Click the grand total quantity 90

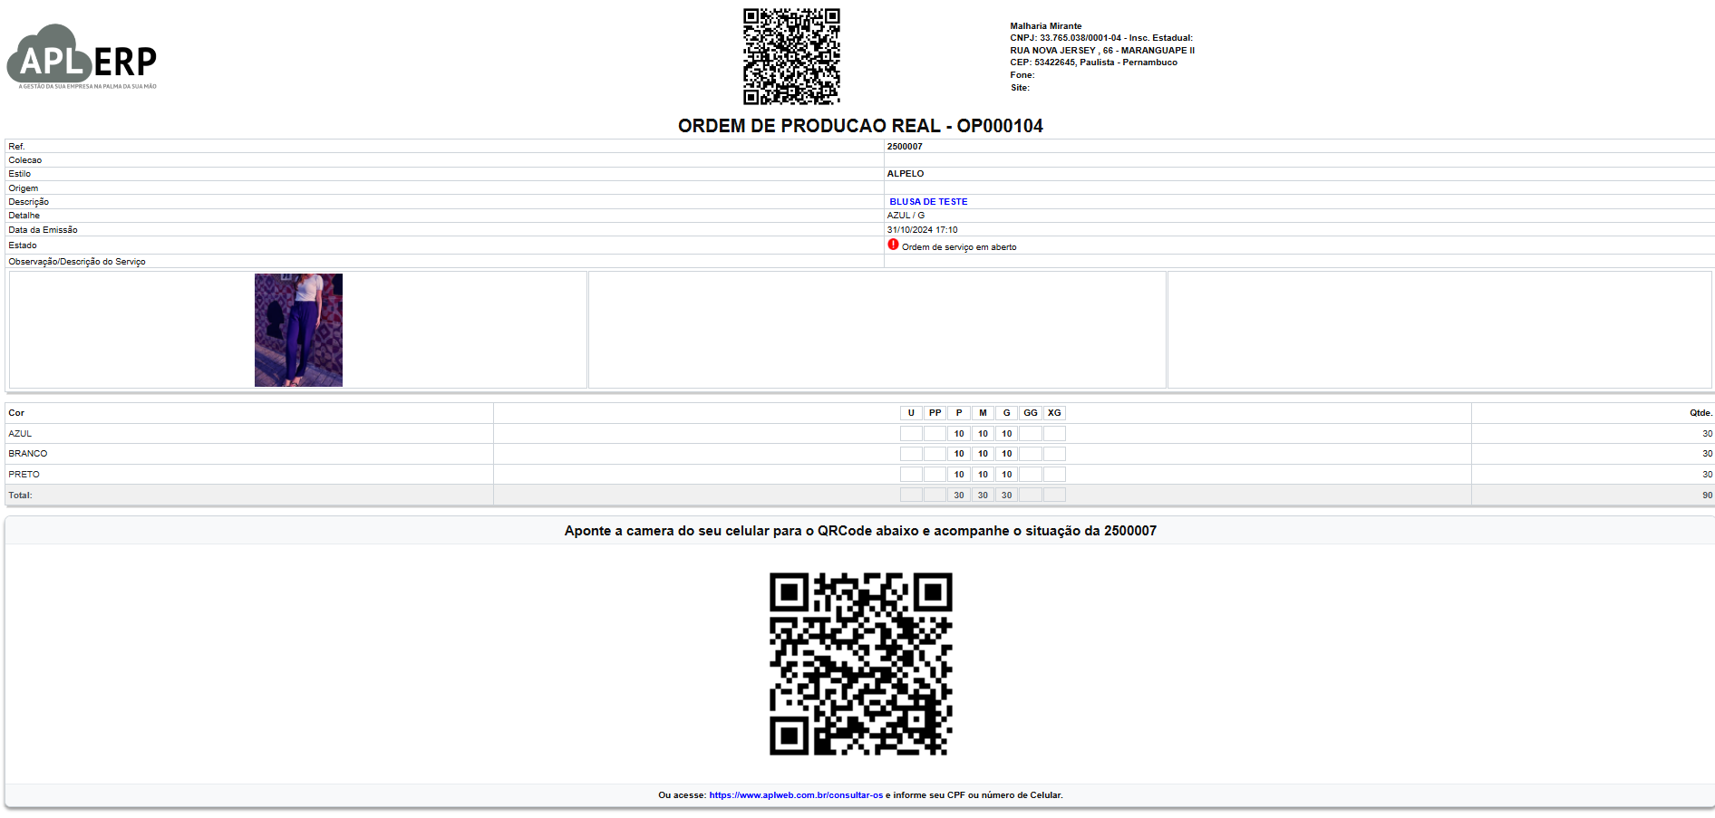[x=1707, y=496]
